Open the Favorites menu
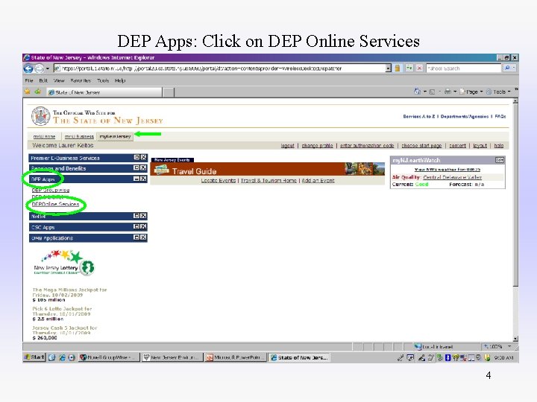This screenshot has height=402, width=537. coord(81,80)
